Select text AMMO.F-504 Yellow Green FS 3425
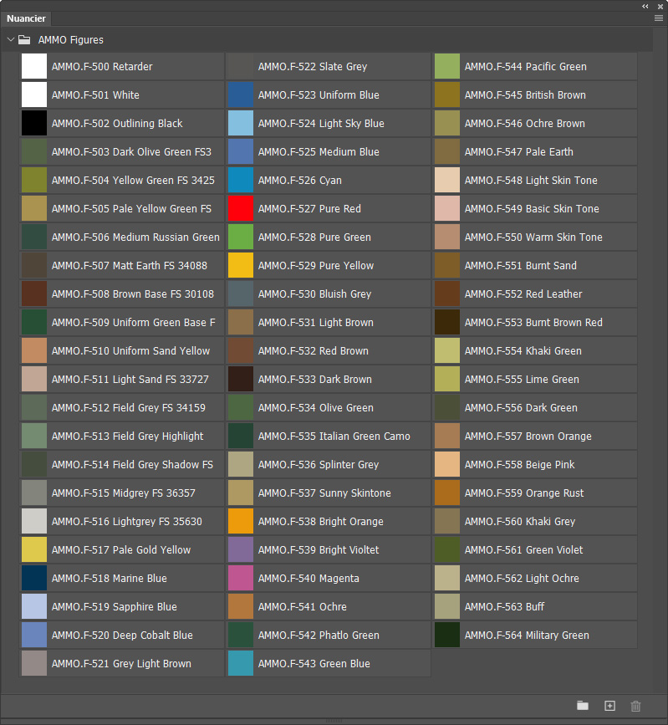Viewport: 668px width, 725px height. [133, 180]
